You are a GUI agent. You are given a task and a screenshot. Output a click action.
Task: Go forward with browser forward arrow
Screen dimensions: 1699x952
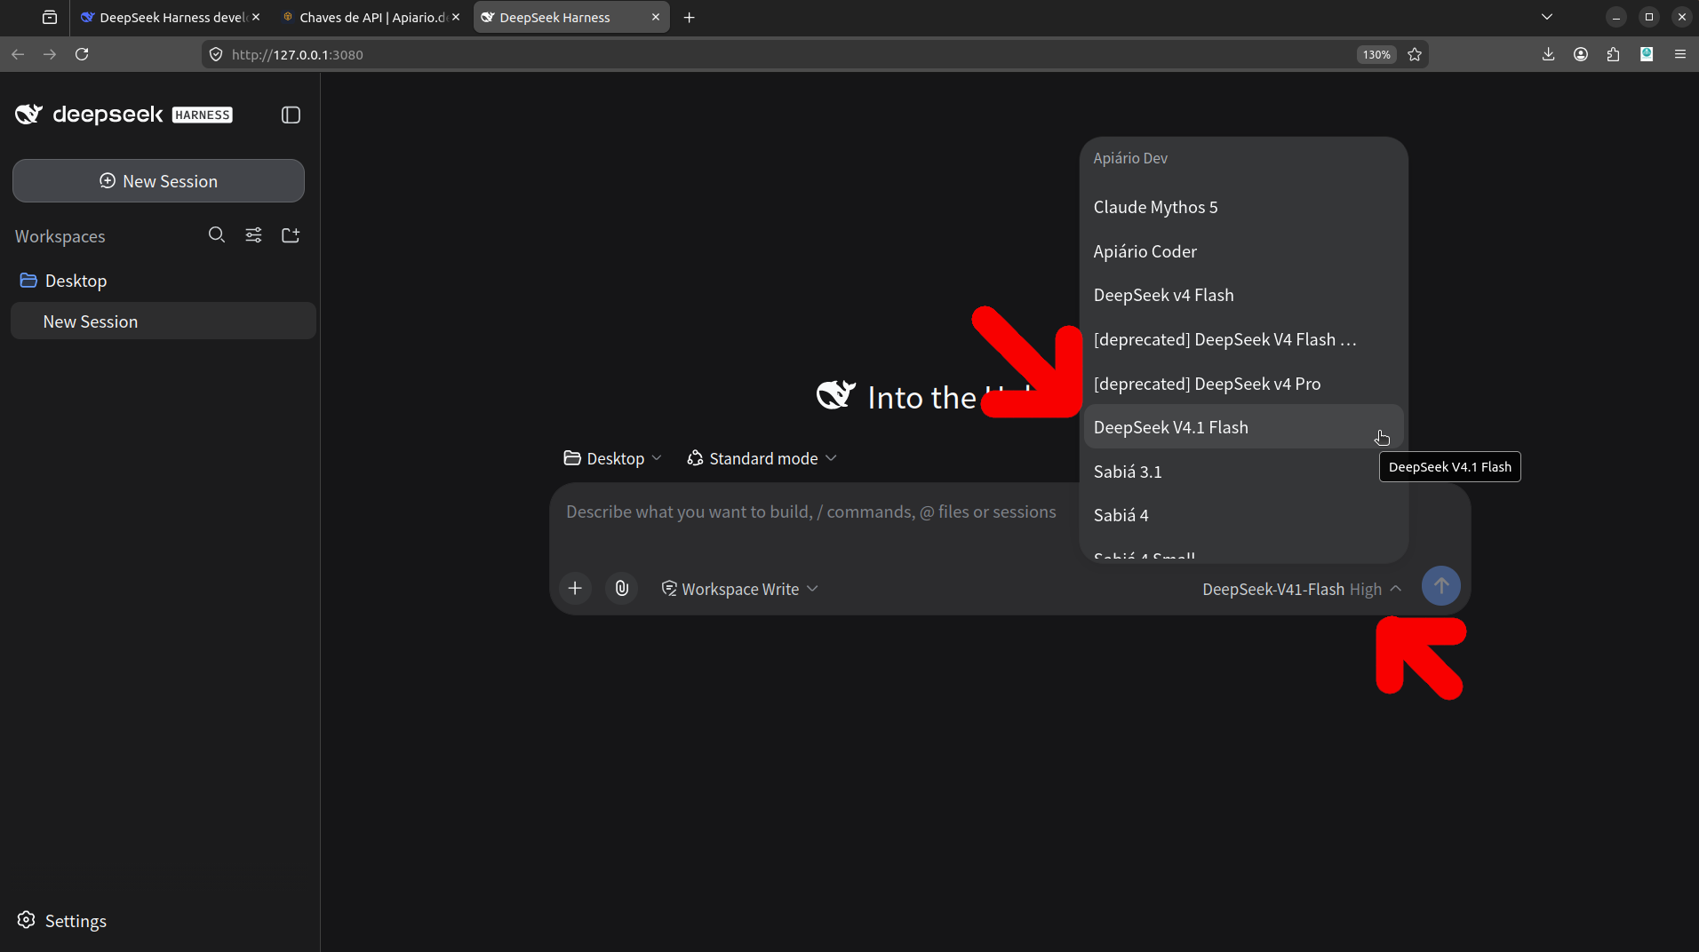coord(50,54)
